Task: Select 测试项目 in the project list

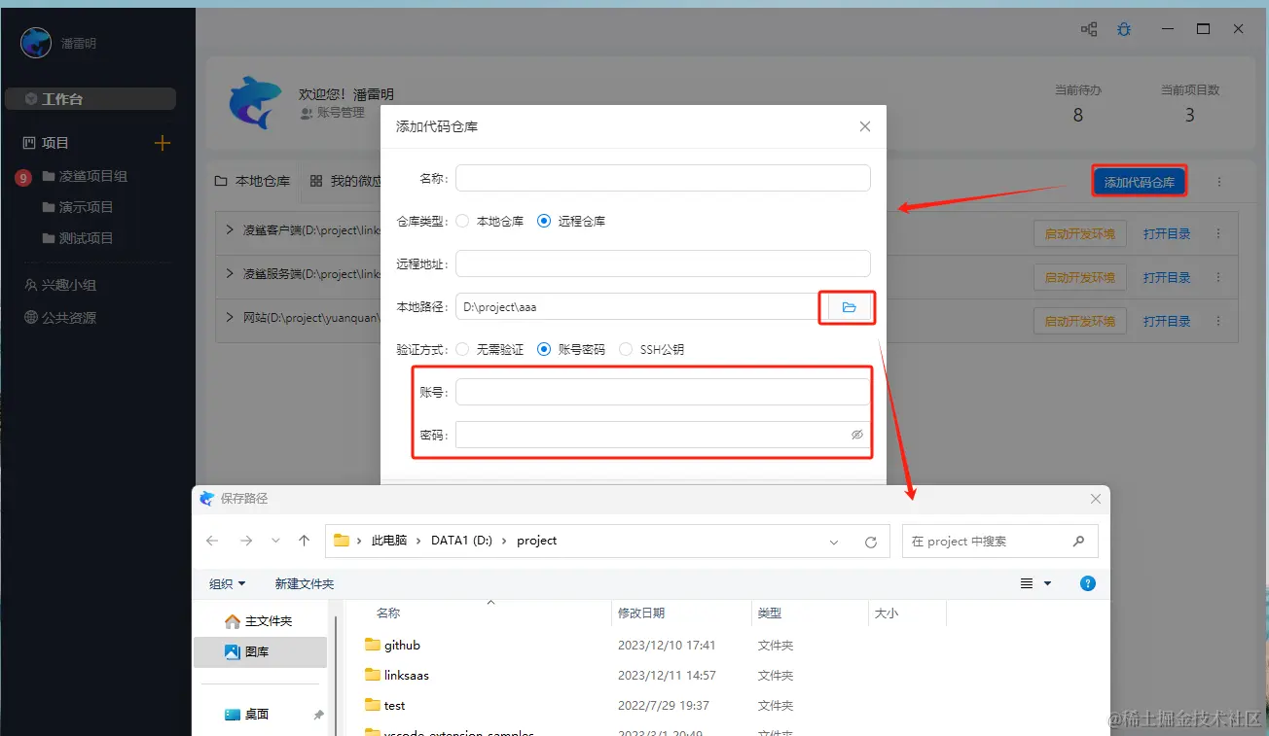Action: pos(79,238)
